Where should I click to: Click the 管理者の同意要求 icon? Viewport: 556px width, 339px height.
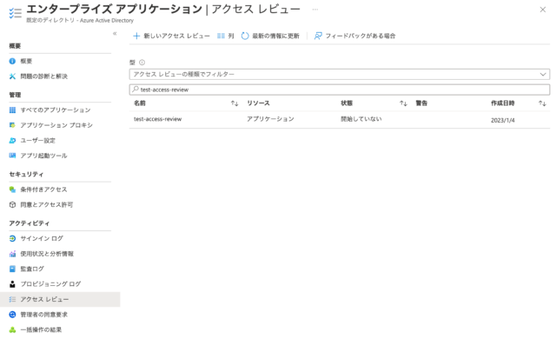point(12,315)
